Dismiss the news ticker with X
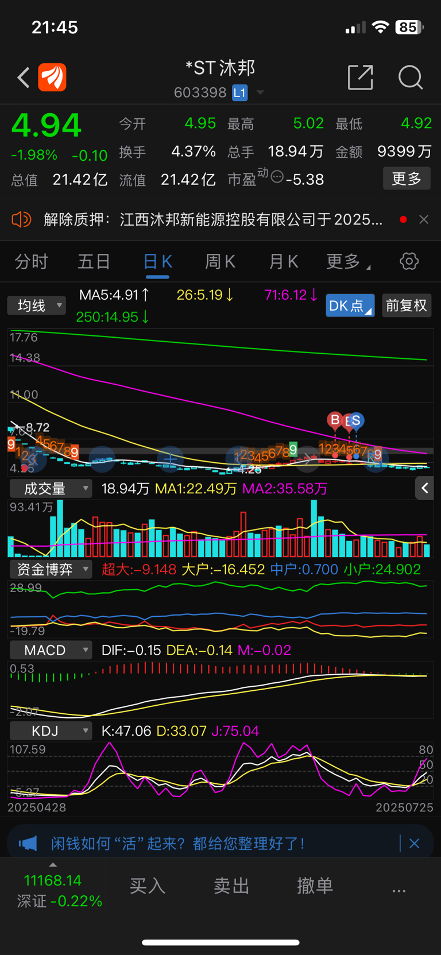441x955 pixels. click(424, 219)
